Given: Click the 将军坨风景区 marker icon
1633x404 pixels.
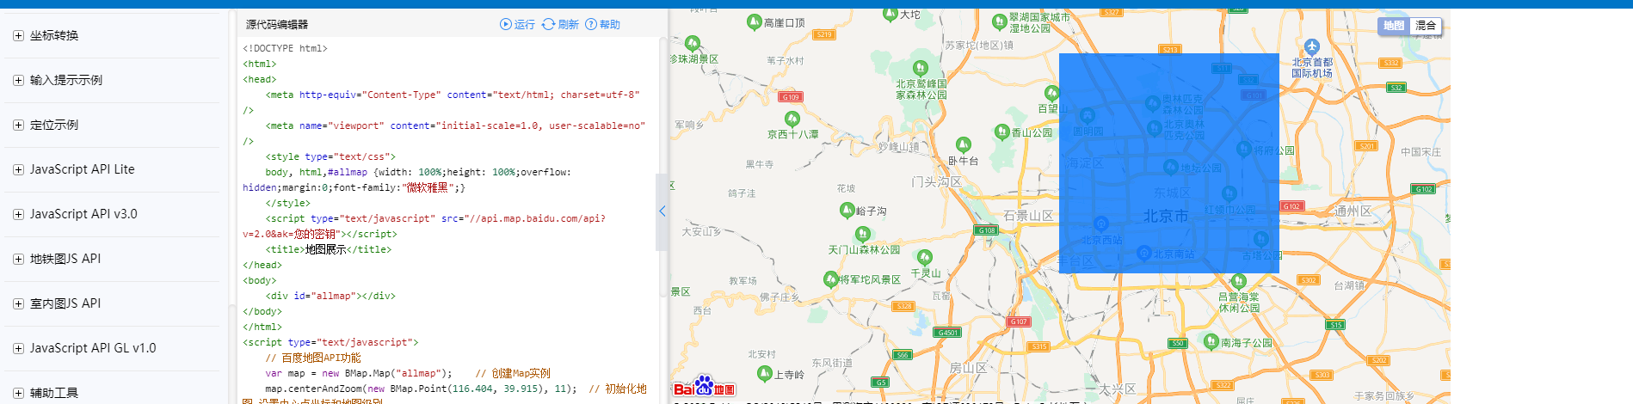Looking at the screenshot, I should click(x=830, y=279).
